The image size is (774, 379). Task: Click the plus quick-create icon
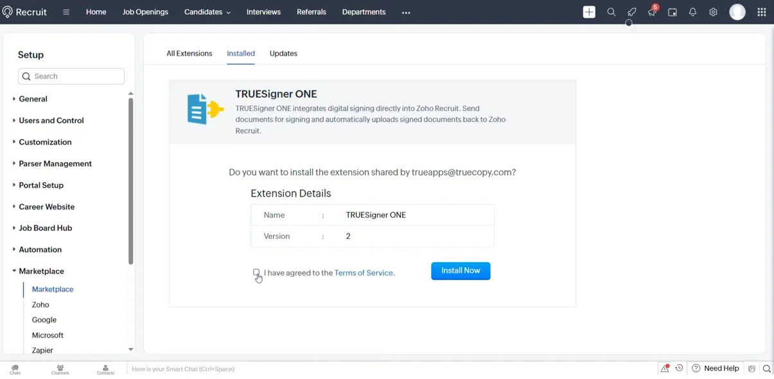[x=589, y=12]
